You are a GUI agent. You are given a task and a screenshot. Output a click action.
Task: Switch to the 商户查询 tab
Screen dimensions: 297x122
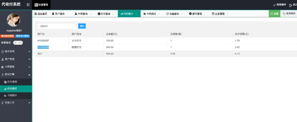(58, 14)
